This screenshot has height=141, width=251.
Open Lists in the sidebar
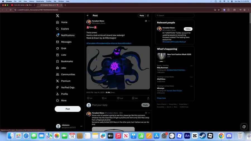click(61, 55)
